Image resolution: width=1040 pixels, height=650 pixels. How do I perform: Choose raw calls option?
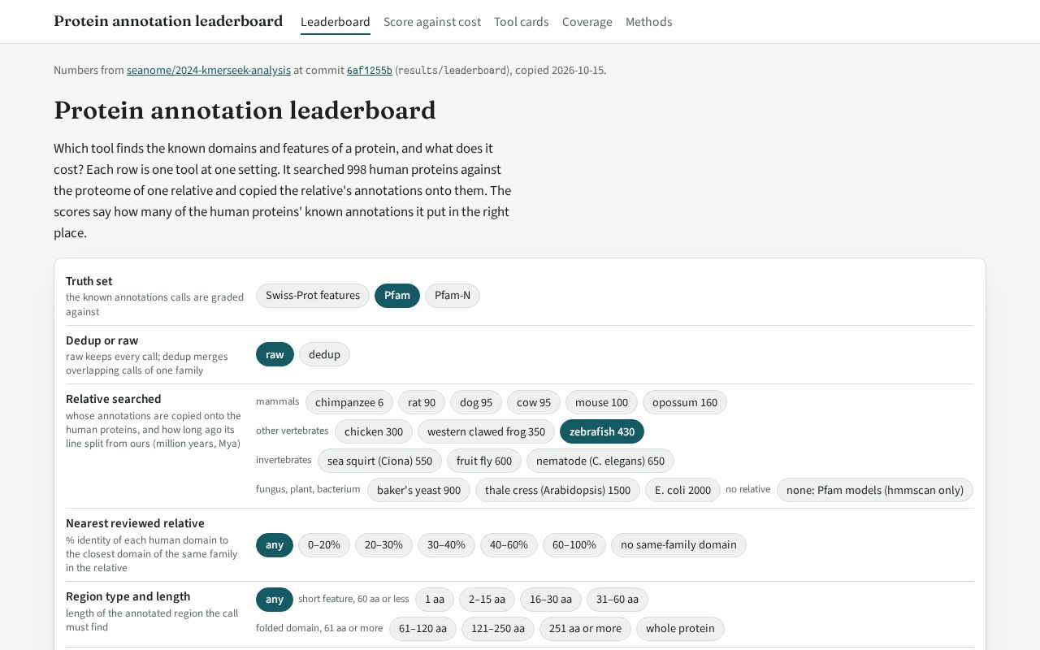click(275, 354)
